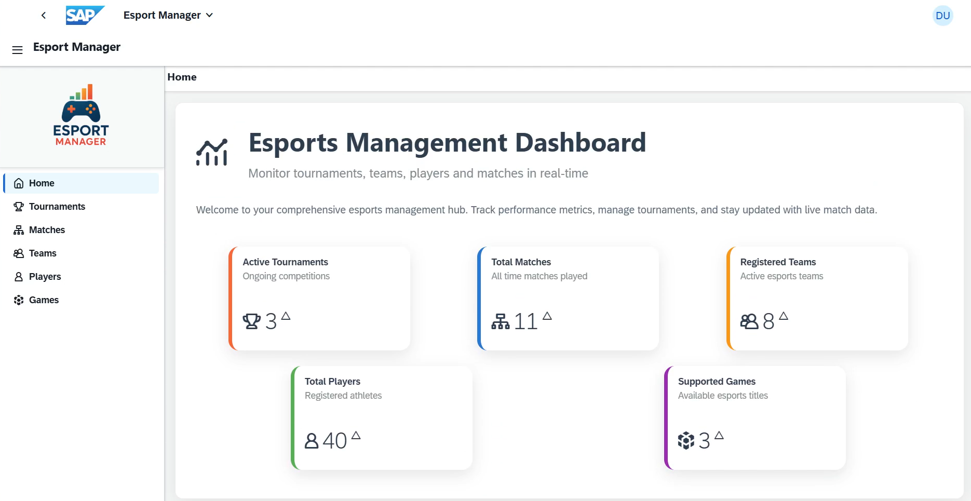Select the Tournaments trophy icon in sidebar
971x501 pixels.
[x=18, y=206]
